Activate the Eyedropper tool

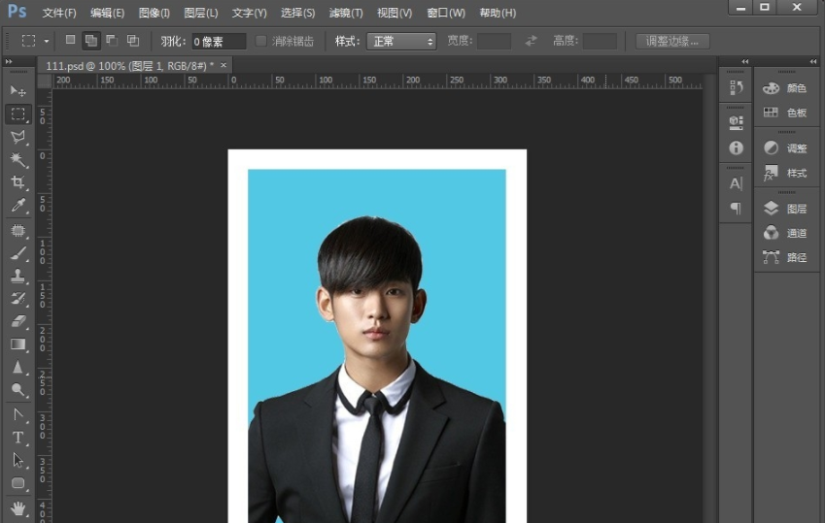pyautogui.click(x=17, y=207)
